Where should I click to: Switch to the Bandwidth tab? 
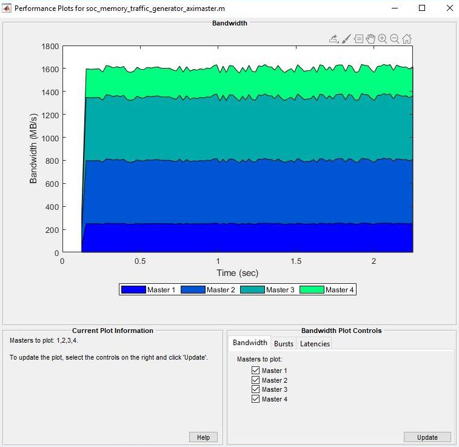[250, 343]
